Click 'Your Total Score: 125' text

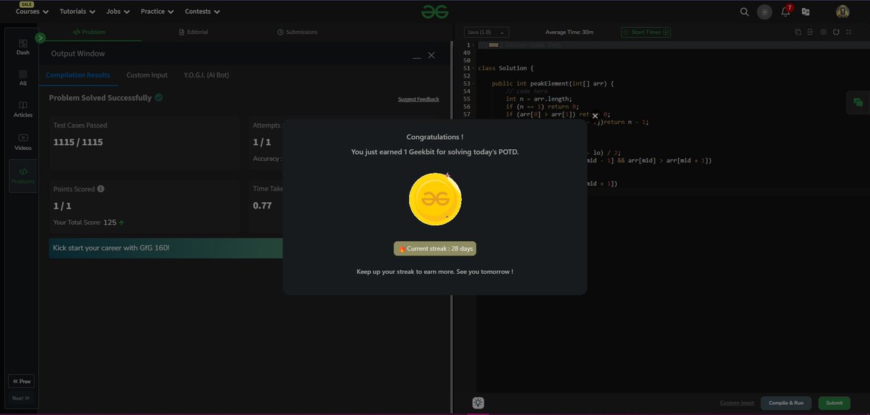tap(85, 223)
